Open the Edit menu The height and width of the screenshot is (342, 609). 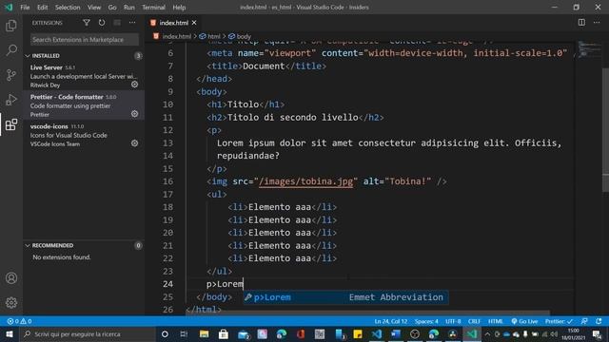[x=42, y=8]
